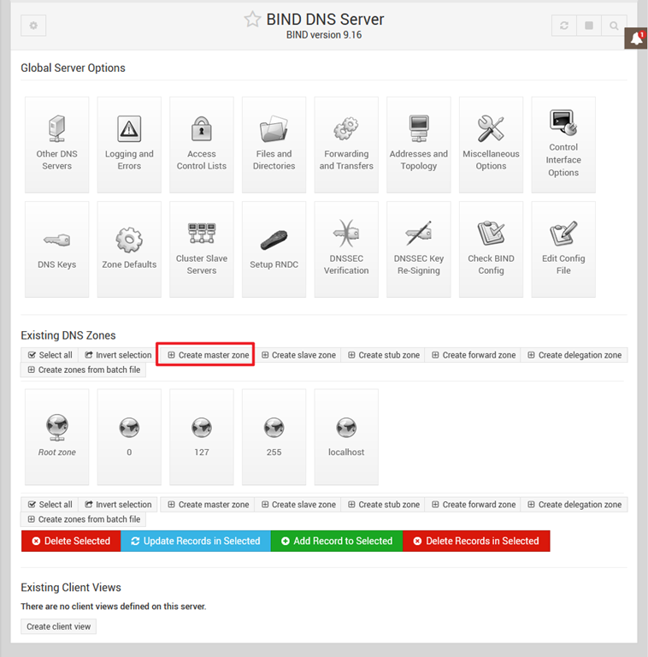Click red Delete Selected button

click(71, 541)
